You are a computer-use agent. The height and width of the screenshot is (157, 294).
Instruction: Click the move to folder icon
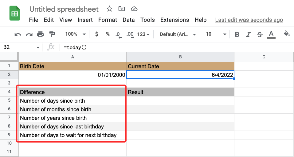click(x=121, y=9)
